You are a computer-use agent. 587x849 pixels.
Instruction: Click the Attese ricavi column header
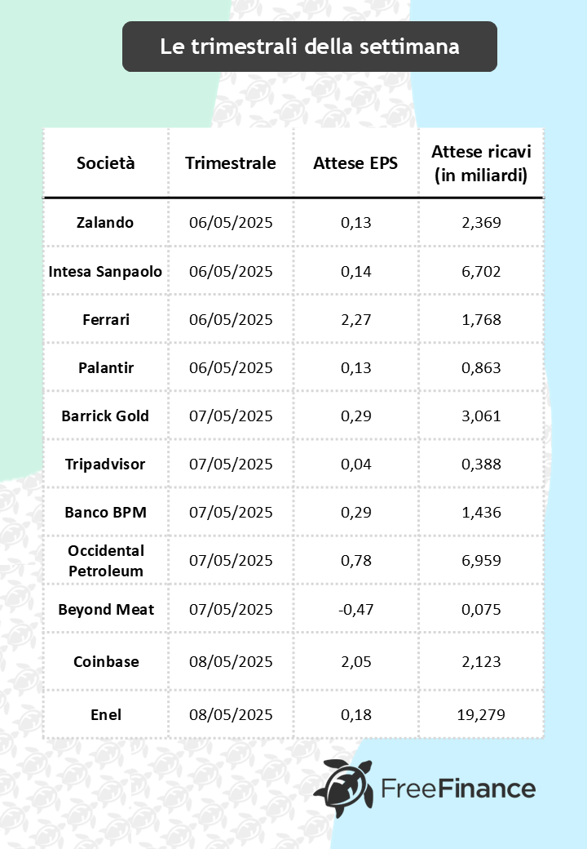pyautogui.click(x=479, y=162)
